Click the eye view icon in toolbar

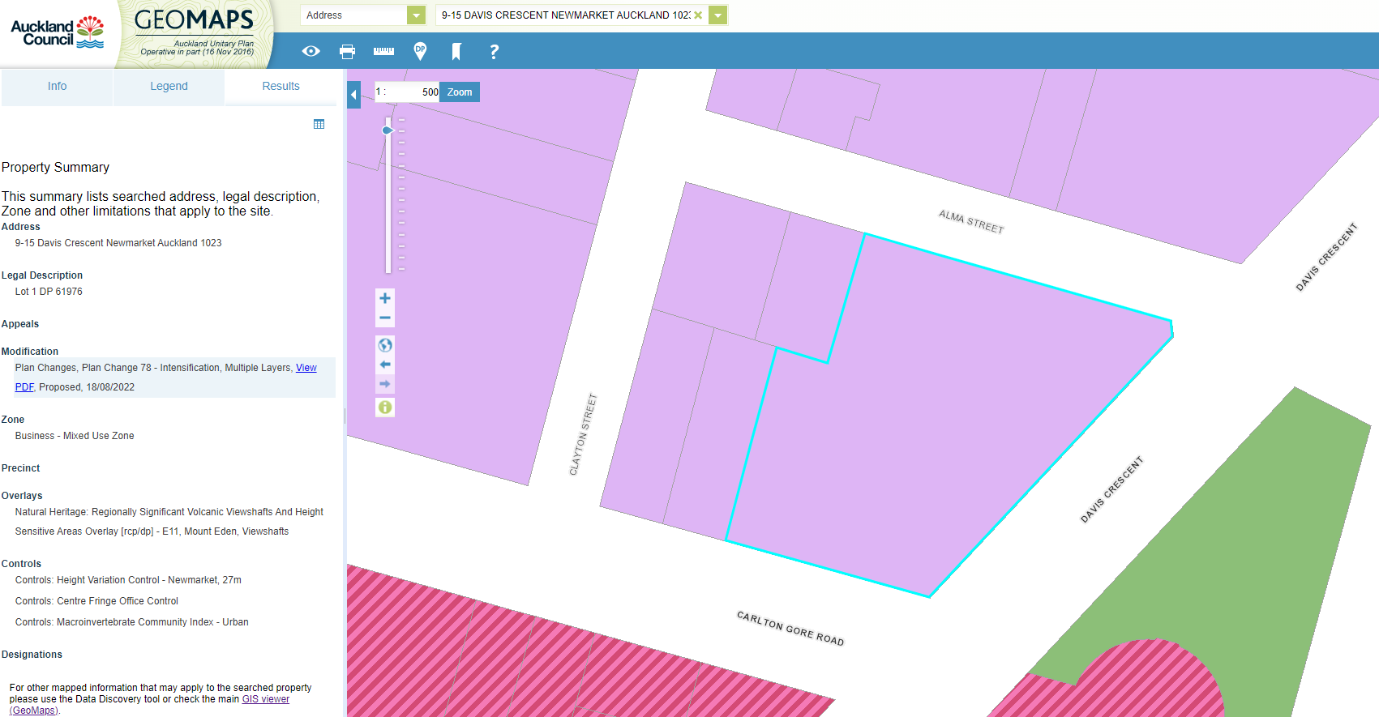tap(310, 51)
